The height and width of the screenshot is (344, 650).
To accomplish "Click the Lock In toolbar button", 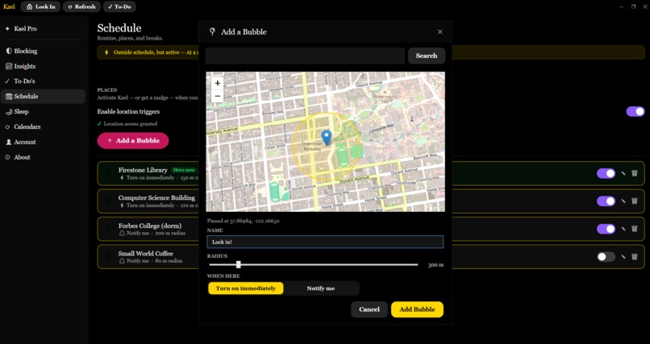I will [40, 6].
